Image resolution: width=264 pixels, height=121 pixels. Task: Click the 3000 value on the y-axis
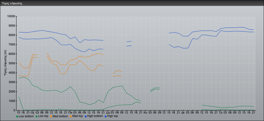(12, 82)
